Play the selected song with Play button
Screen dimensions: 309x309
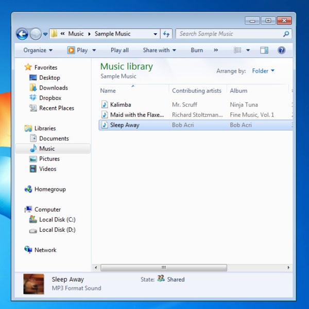(77, 50)
